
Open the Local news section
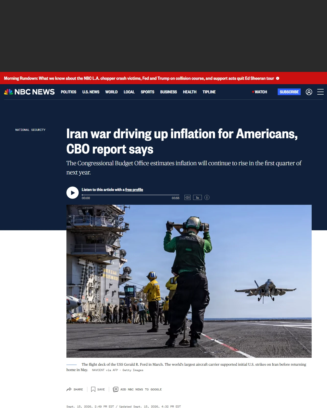[x=129, y=92]
